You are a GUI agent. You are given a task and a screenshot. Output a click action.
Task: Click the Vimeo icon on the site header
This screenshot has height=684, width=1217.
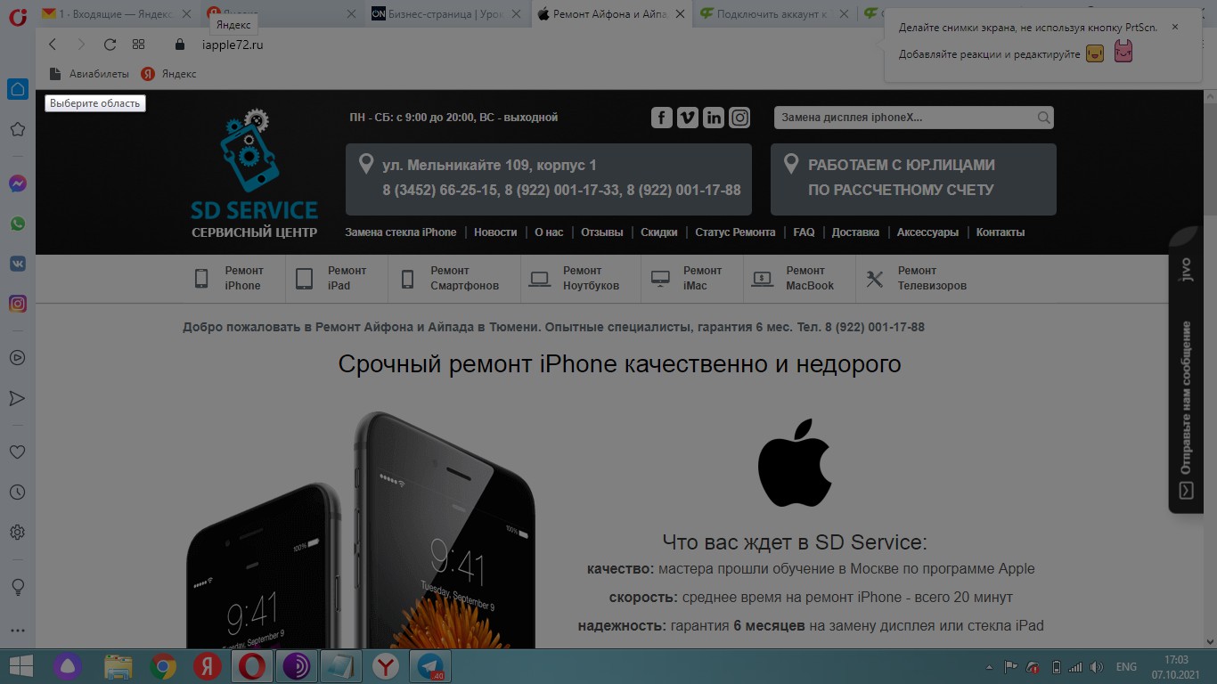click(x=688, y=118)
